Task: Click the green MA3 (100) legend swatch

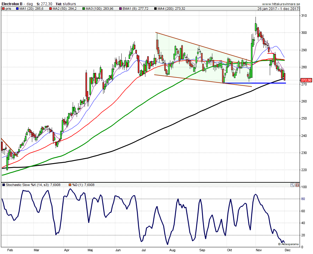Action: [x=84, y=9]
